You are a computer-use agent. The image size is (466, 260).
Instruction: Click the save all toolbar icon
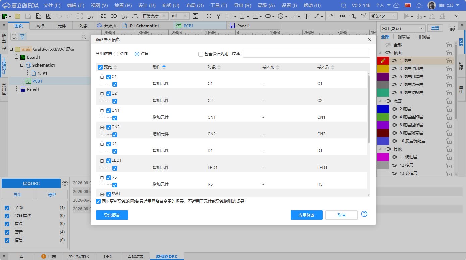[x=39, y=16]
